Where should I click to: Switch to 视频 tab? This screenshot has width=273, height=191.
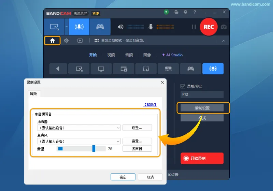[111, 55]
